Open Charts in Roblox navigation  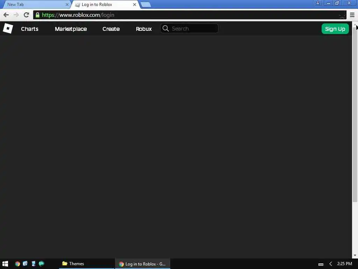pyautogui.click(x=30, y=29)
